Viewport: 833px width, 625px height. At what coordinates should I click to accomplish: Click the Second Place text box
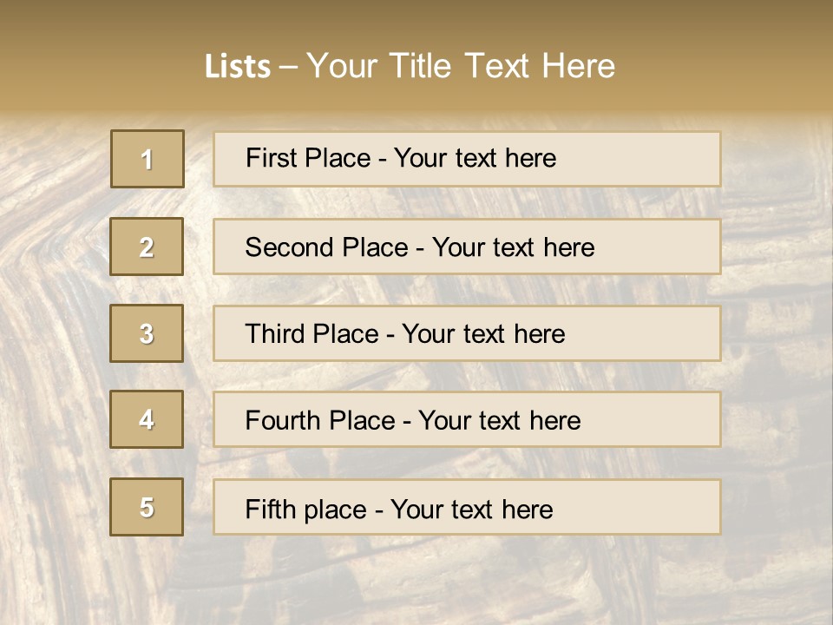tap(467, 247)
